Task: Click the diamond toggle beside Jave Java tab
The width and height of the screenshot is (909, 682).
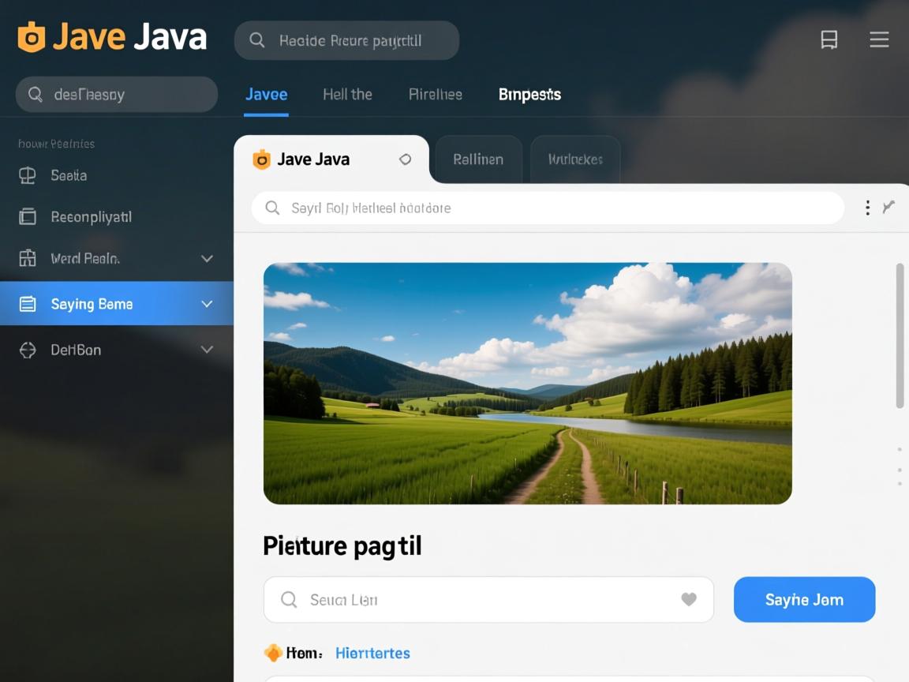Action: tap(405, 159)
